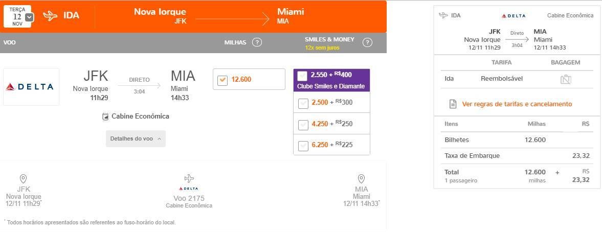Screen dimensions: 602x232
Task: Check the 6.250 + R$225 option
Action: click(303, 146)
